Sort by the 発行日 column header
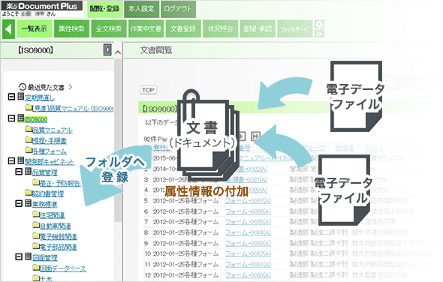Screen dimensions: 443x282 click(x=161, y=148)
